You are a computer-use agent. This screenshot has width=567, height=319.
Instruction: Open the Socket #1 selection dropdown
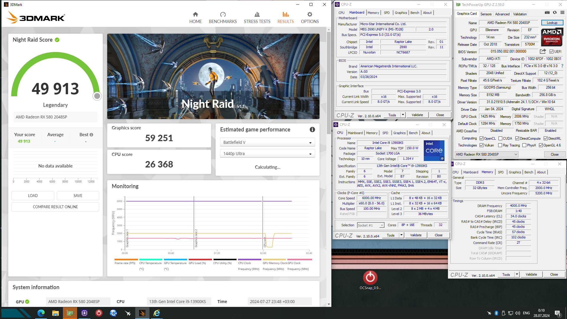point(371,225)
